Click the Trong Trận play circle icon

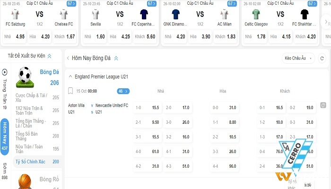point(5,72)
